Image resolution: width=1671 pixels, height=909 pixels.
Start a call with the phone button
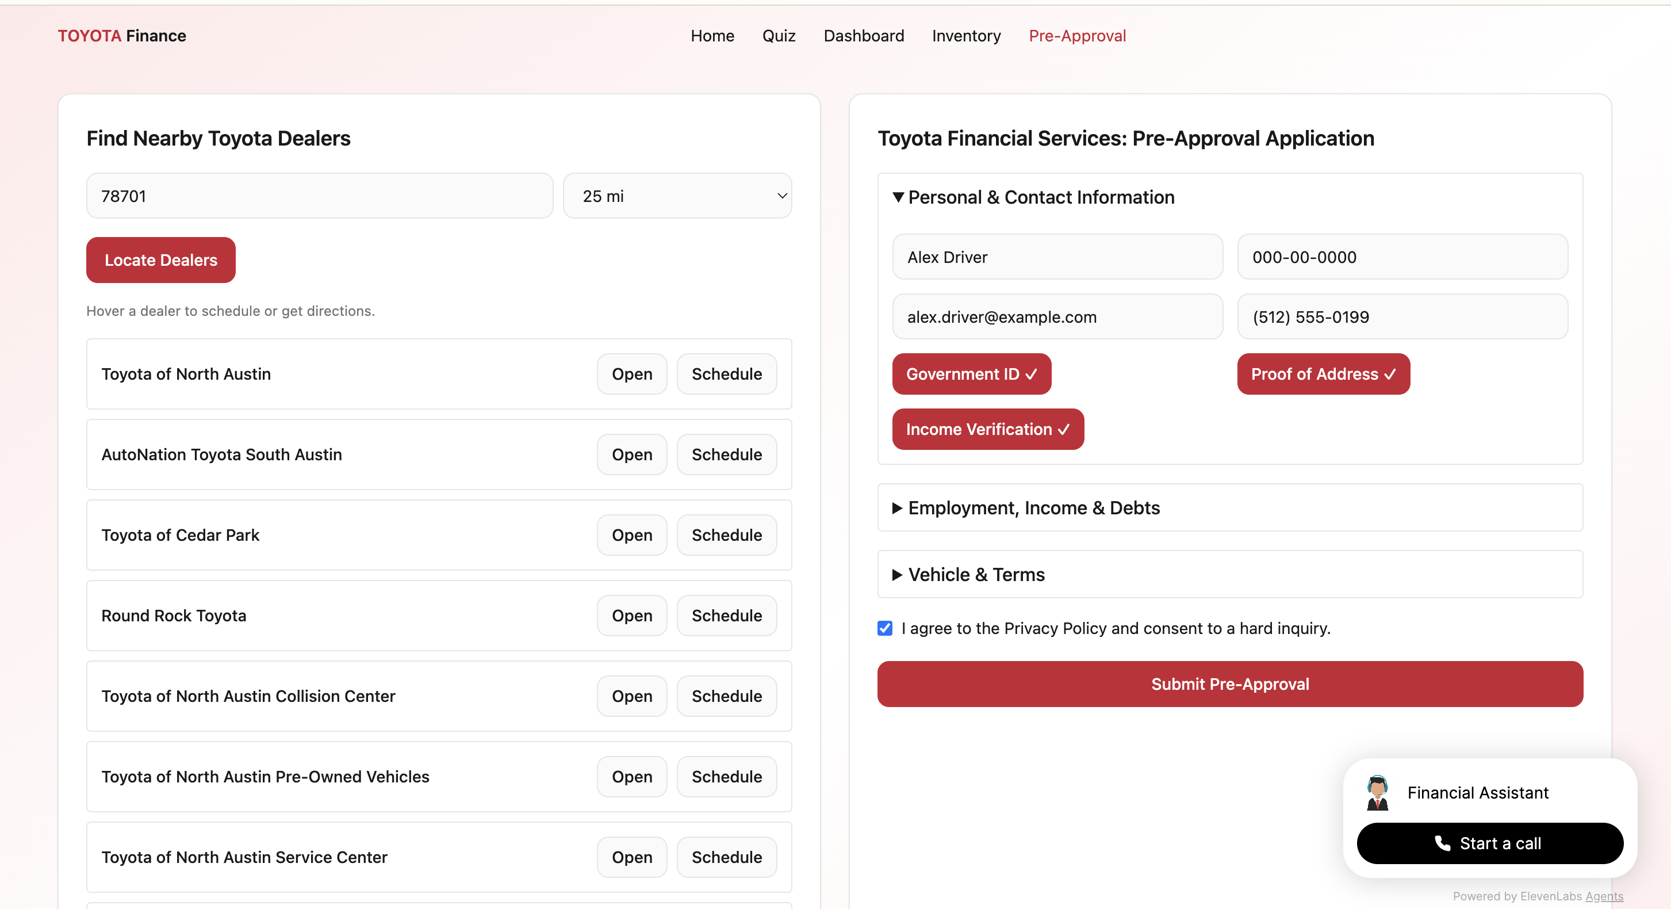point(1489,843)
